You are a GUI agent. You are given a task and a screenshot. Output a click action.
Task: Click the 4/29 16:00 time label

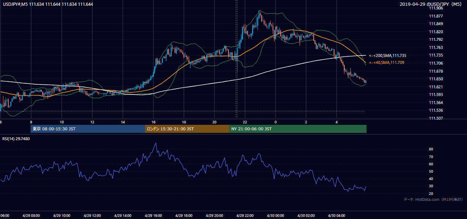pyautogui.click(x=153, y=216)
